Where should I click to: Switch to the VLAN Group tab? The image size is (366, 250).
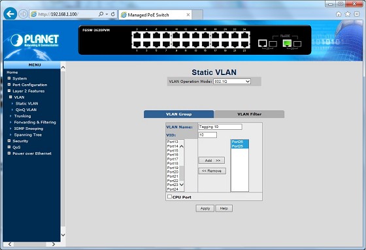[179, 114]
